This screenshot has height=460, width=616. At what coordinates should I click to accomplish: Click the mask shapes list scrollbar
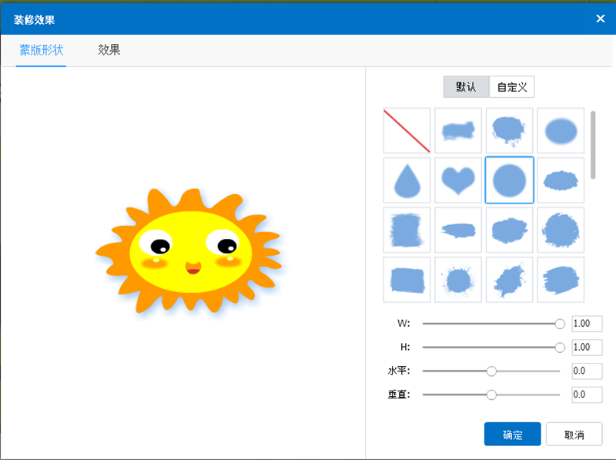pos(593,145)
